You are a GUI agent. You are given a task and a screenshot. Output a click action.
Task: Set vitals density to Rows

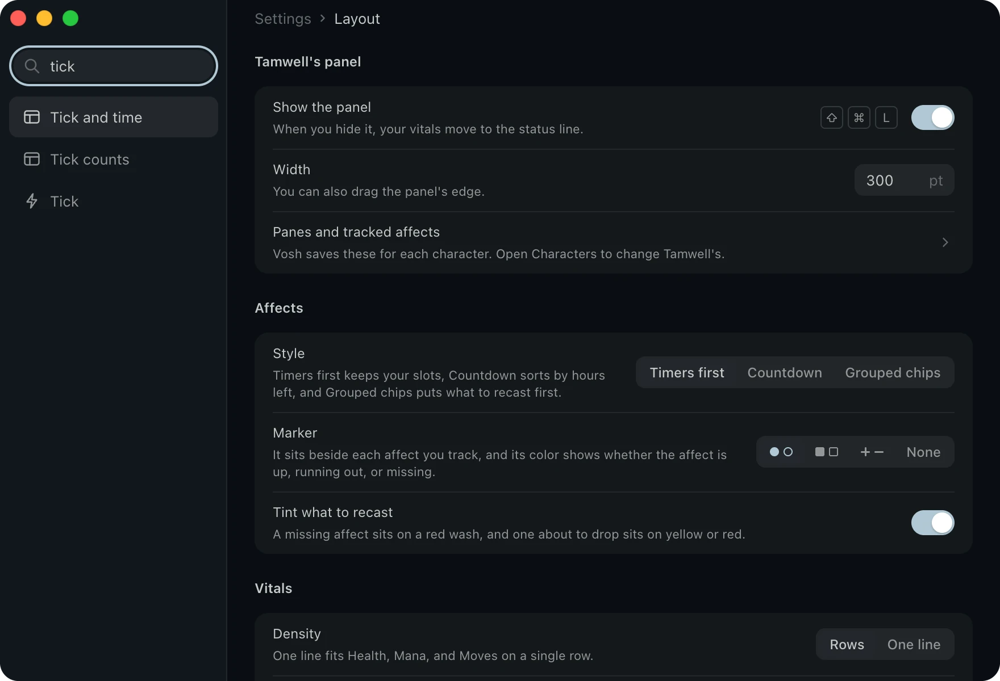pos(847,645)
